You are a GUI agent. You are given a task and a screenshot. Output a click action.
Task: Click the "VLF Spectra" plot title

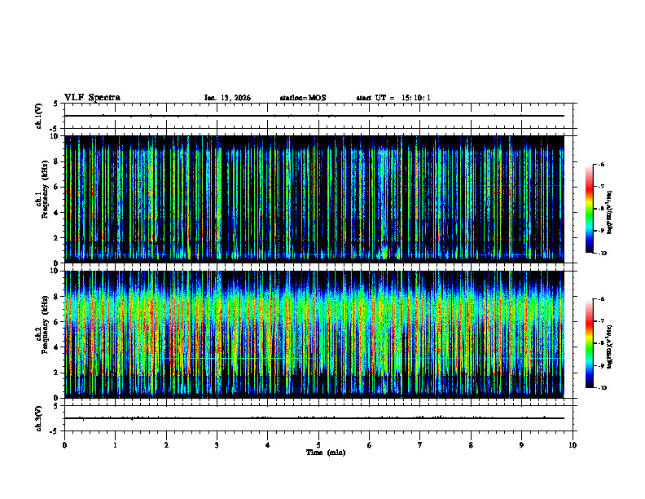pos(92,98)
